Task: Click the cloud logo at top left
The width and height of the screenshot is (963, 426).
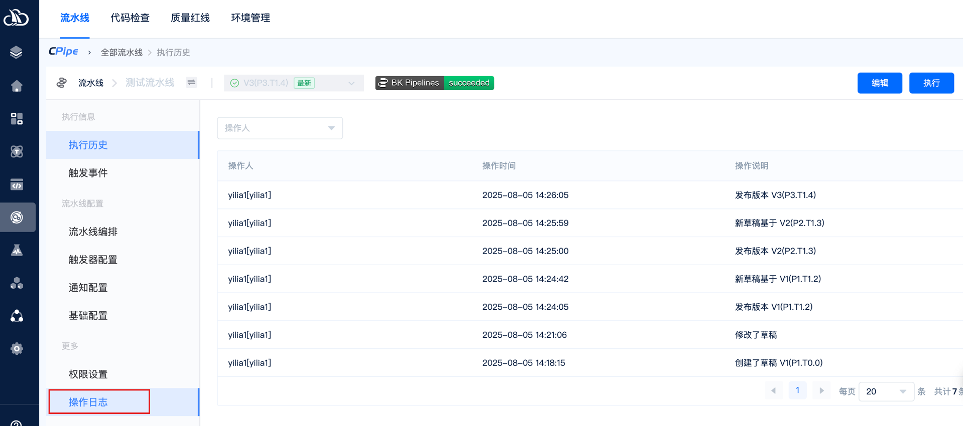Action: coord(17,18)
